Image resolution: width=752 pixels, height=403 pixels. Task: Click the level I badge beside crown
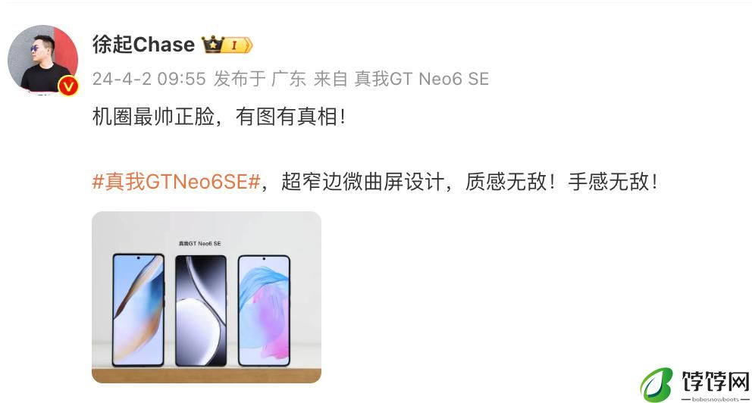click(x=238, y=45)
